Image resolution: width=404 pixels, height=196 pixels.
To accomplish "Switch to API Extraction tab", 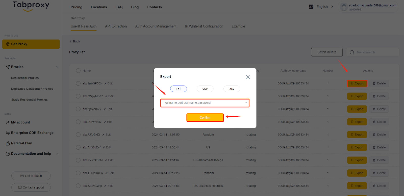I will point(116,26).
